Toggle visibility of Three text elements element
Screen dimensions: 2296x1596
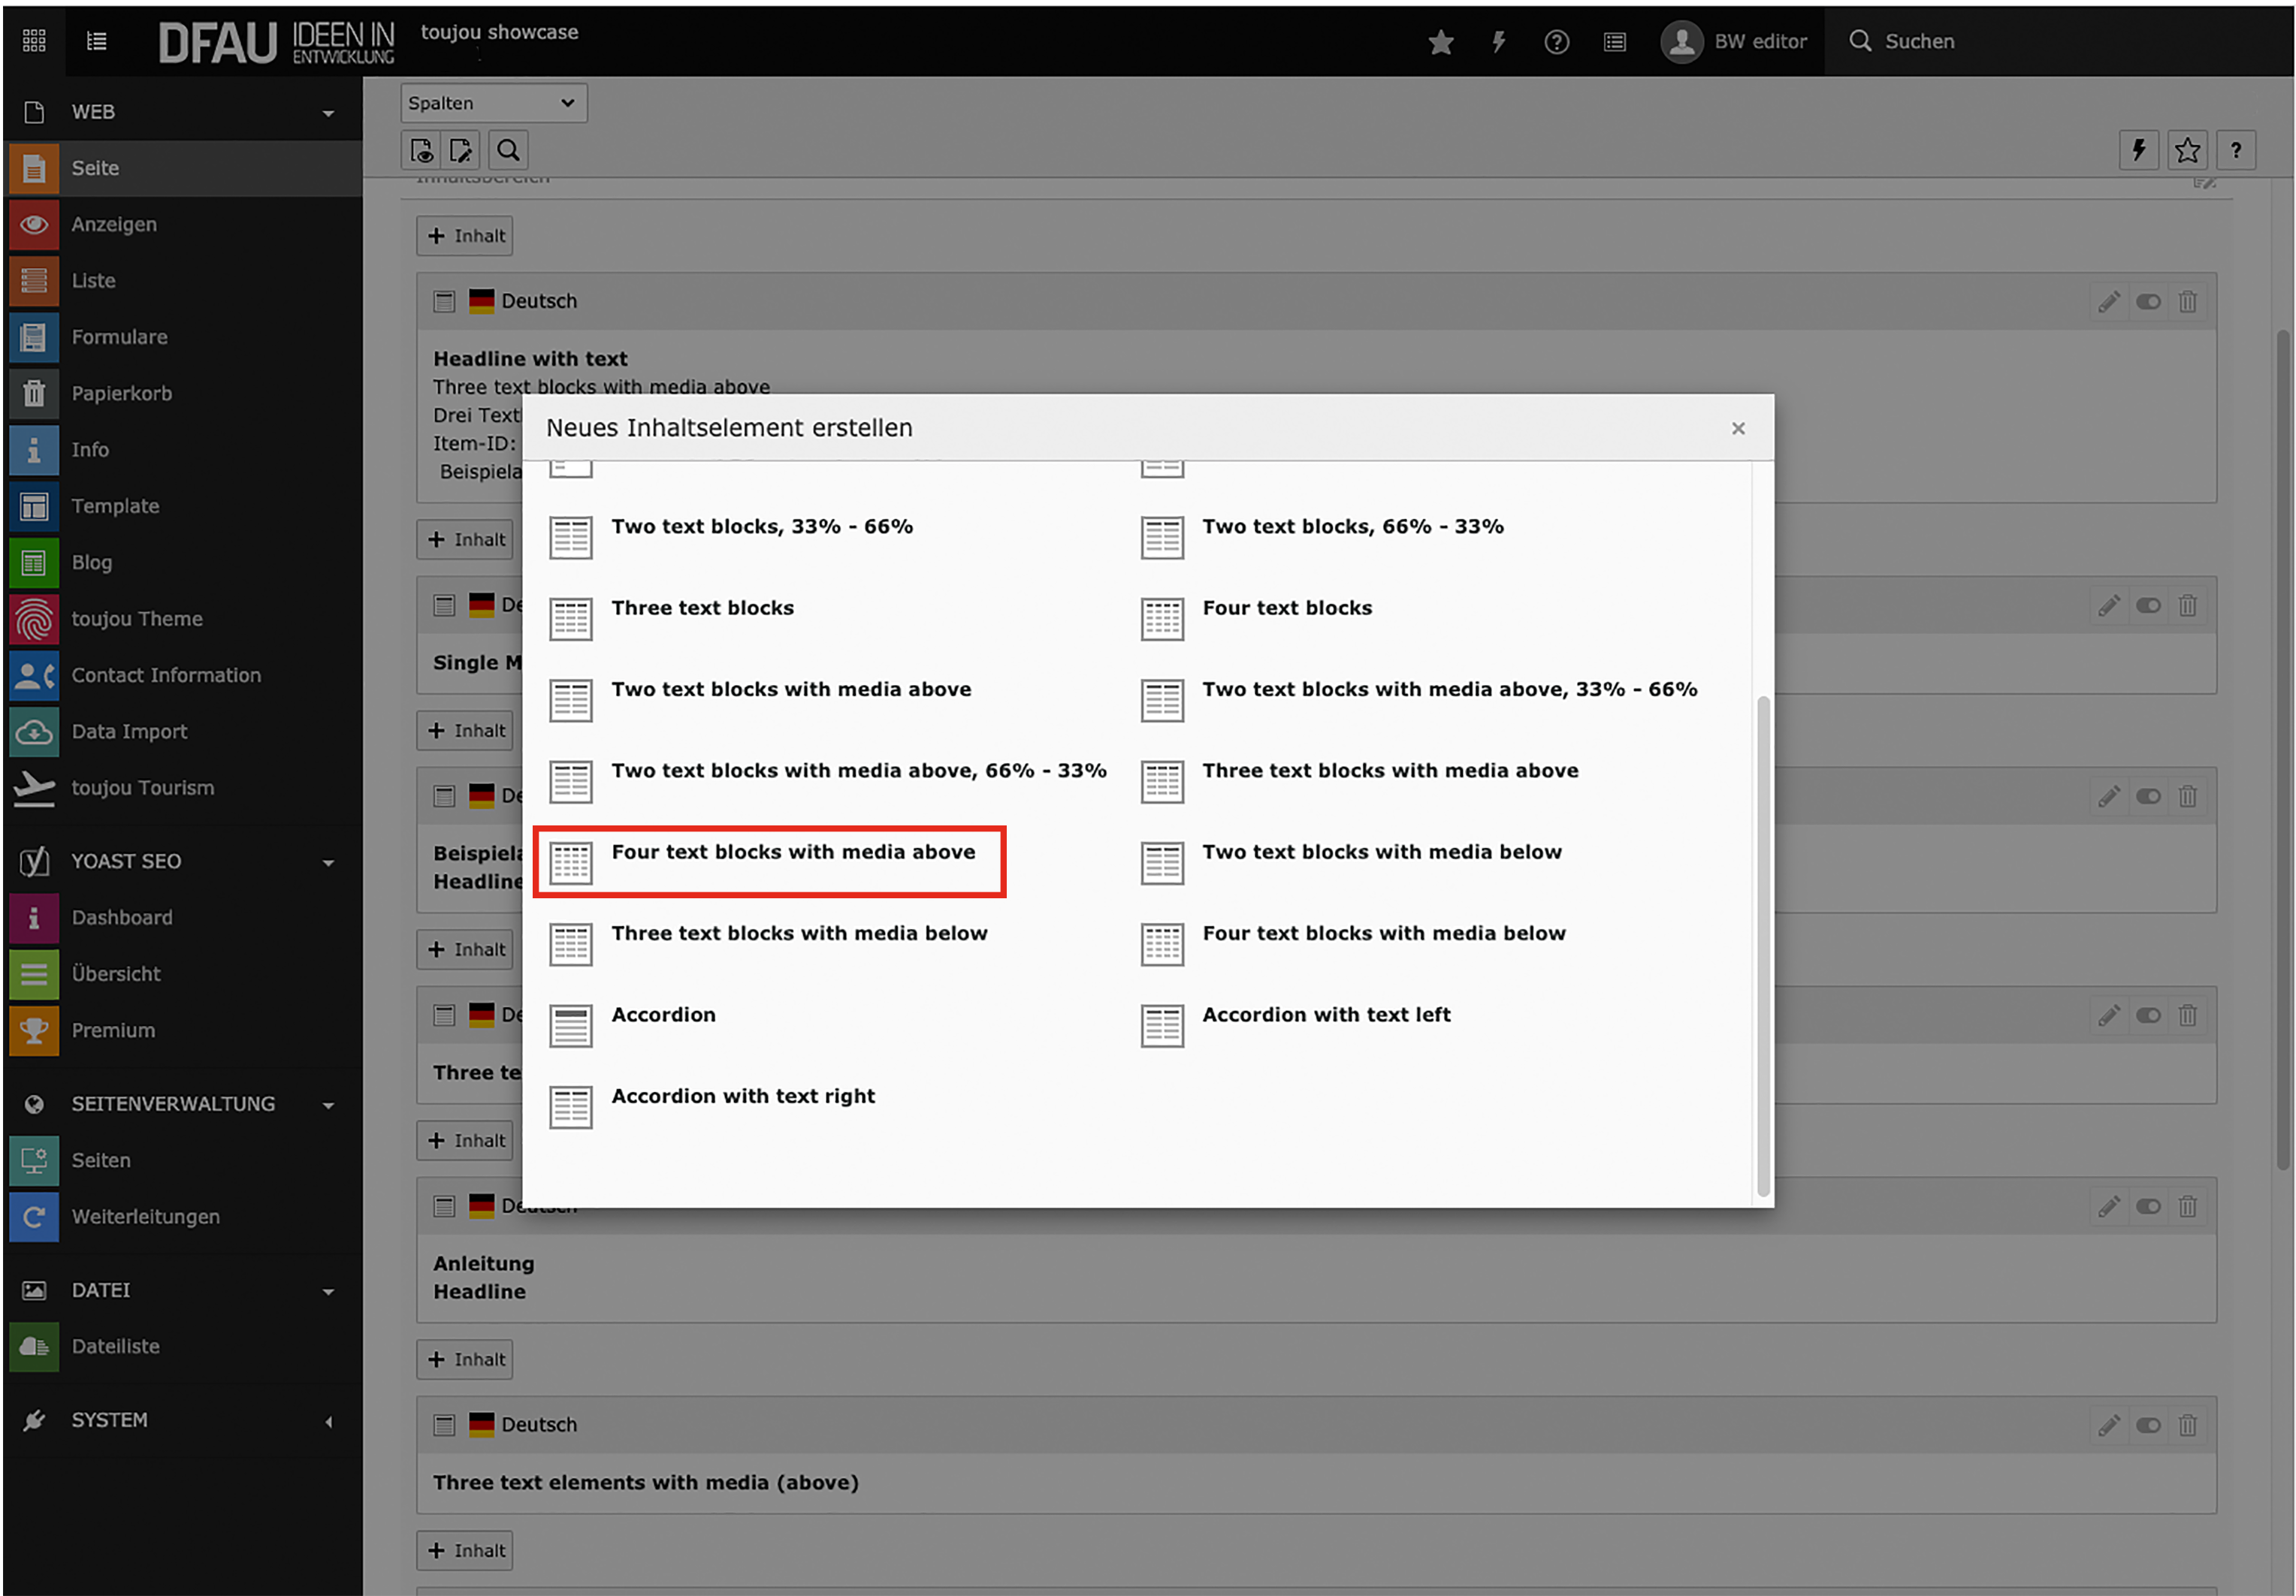[x=2147, y=1425]
